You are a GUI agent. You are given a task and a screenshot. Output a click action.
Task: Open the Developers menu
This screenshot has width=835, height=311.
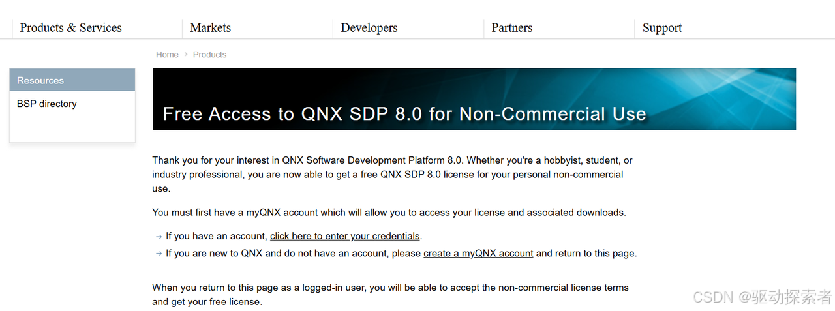[x=369, y=28]
